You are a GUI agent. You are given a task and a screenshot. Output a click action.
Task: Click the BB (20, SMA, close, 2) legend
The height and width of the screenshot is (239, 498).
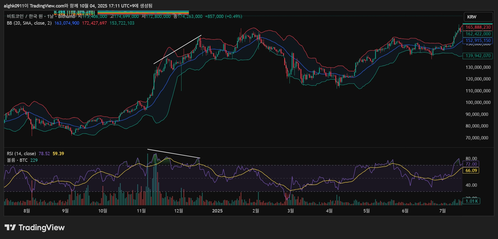pos(29,23)
